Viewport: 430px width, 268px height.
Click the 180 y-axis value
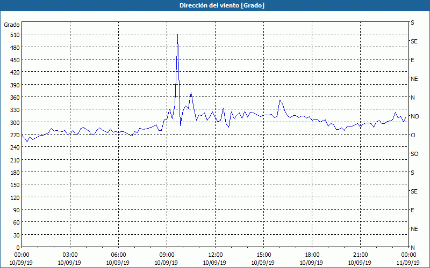tap(15, 173)
